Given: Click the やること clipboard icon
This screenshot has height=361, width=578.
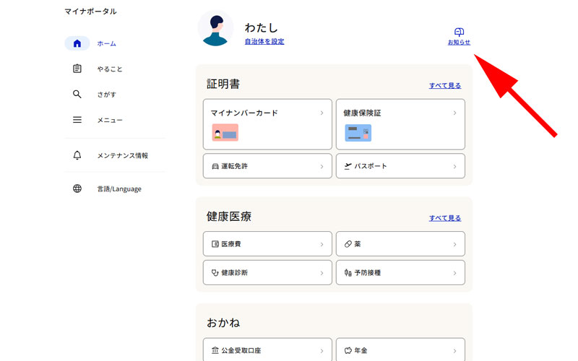Looking at the screenshot, I should (x=77, y=69).
